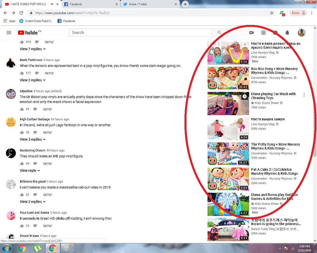This screenshot has width=317, height=253.
Task: Dislike the 24pablox comment
Action: click(x=35, y=109)
